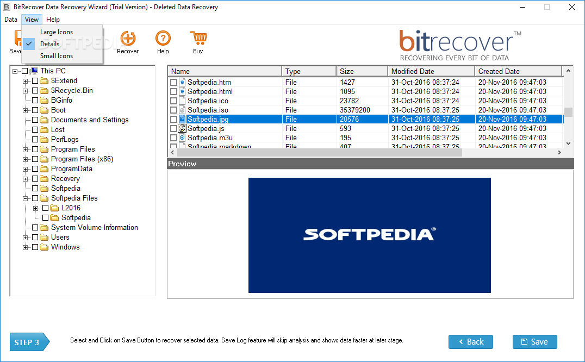Click the Softpedia.iso disc icon
585x362 pixels.
point(182,110)
